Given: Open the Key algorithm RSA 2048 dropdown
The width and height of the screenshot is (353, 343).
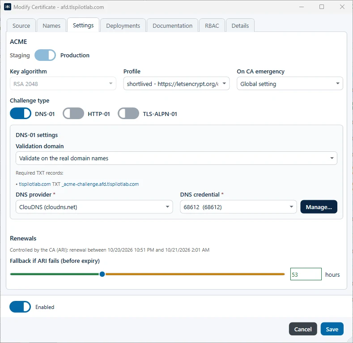Looking at the screenshot, I should tap(63, 84).
